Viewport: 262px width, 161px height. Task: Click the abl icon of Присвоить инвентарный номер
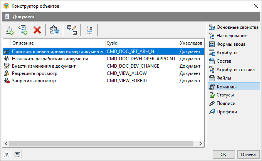[7, 51]
